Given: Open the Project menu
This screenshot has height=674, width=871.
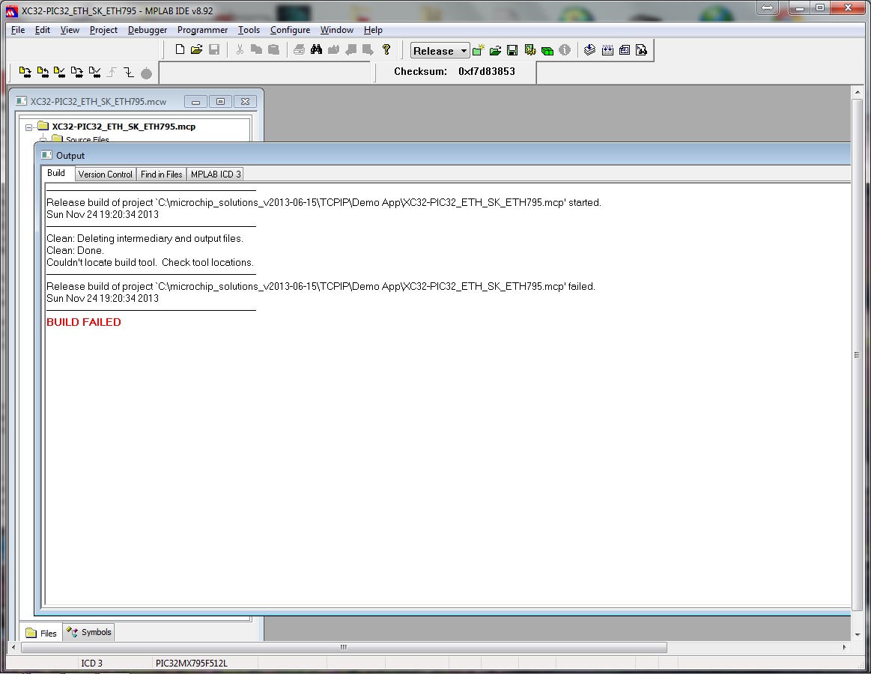Looking at the screenshot, I should click(x=103, y=30).
